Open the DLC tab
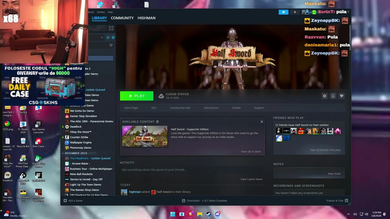The height and width of the screenshot is (219, 390). [x=154, y=108]
